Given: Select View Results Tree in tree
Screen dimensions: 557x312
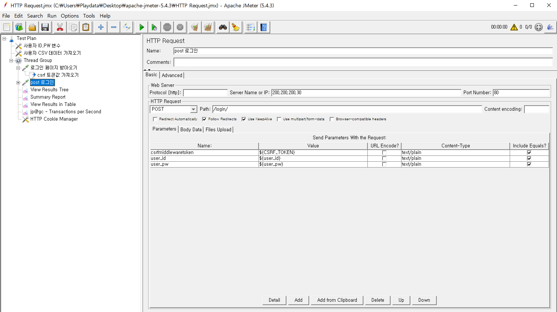Looking at the screenshot, I should tap(50, 90).
